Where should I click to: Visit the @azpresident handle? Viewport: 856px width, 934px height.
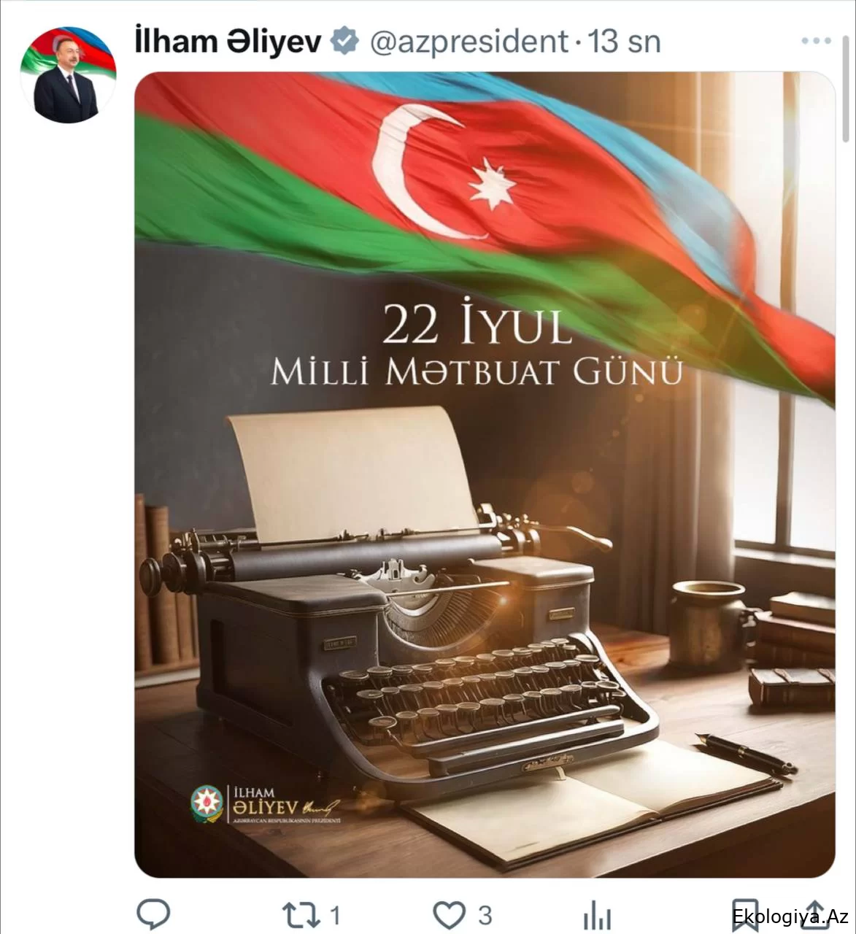pyautogui.click(x=469, y=42)
